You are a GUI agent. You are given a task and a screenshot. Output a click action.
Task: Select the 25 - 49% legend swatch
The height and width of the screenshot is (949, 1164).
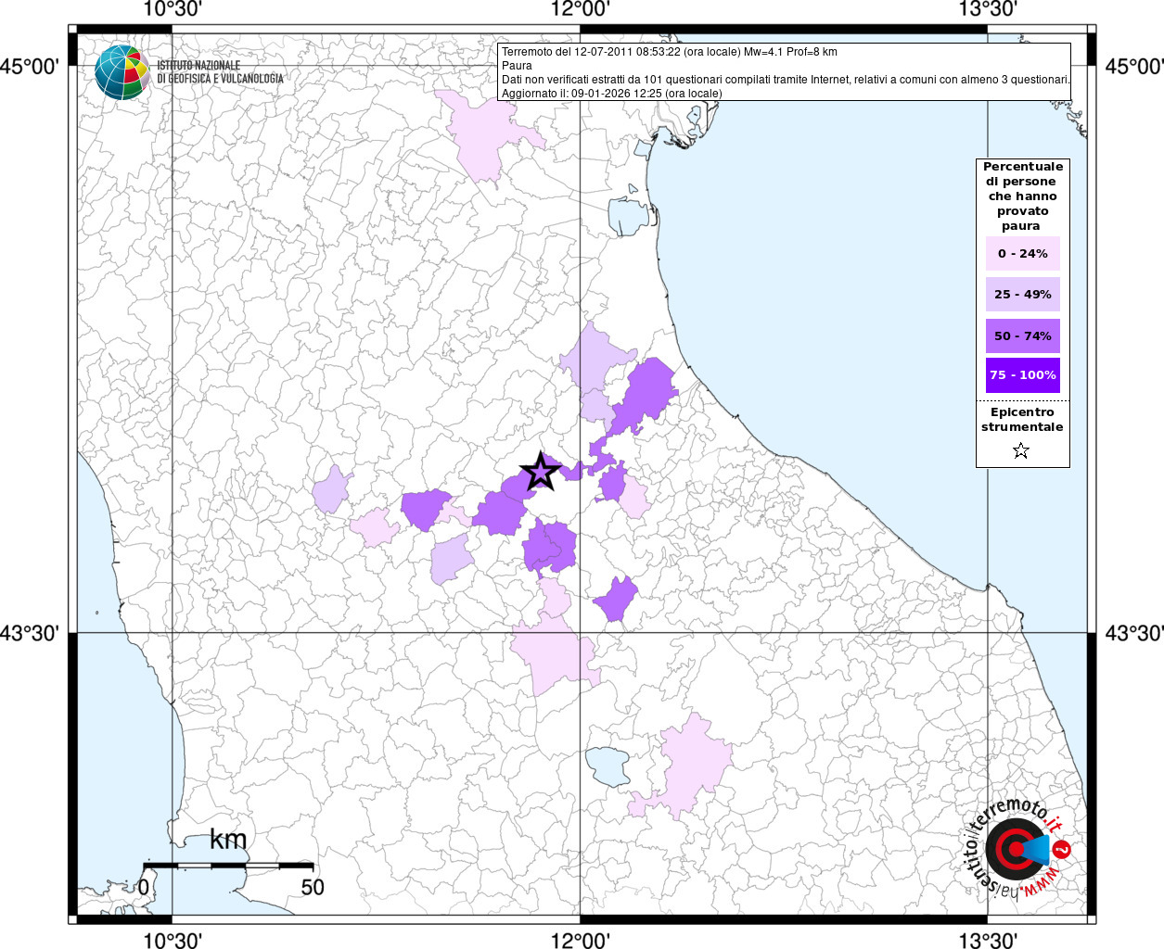pyautogui.click(x=1022, y=295)
